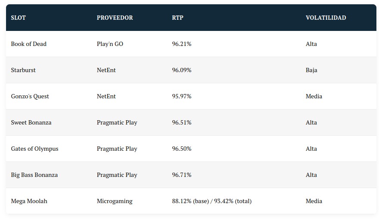Screen dimensions: 379x219
Task: Select the 95.97% RTP value
Action: click(181, 96)
